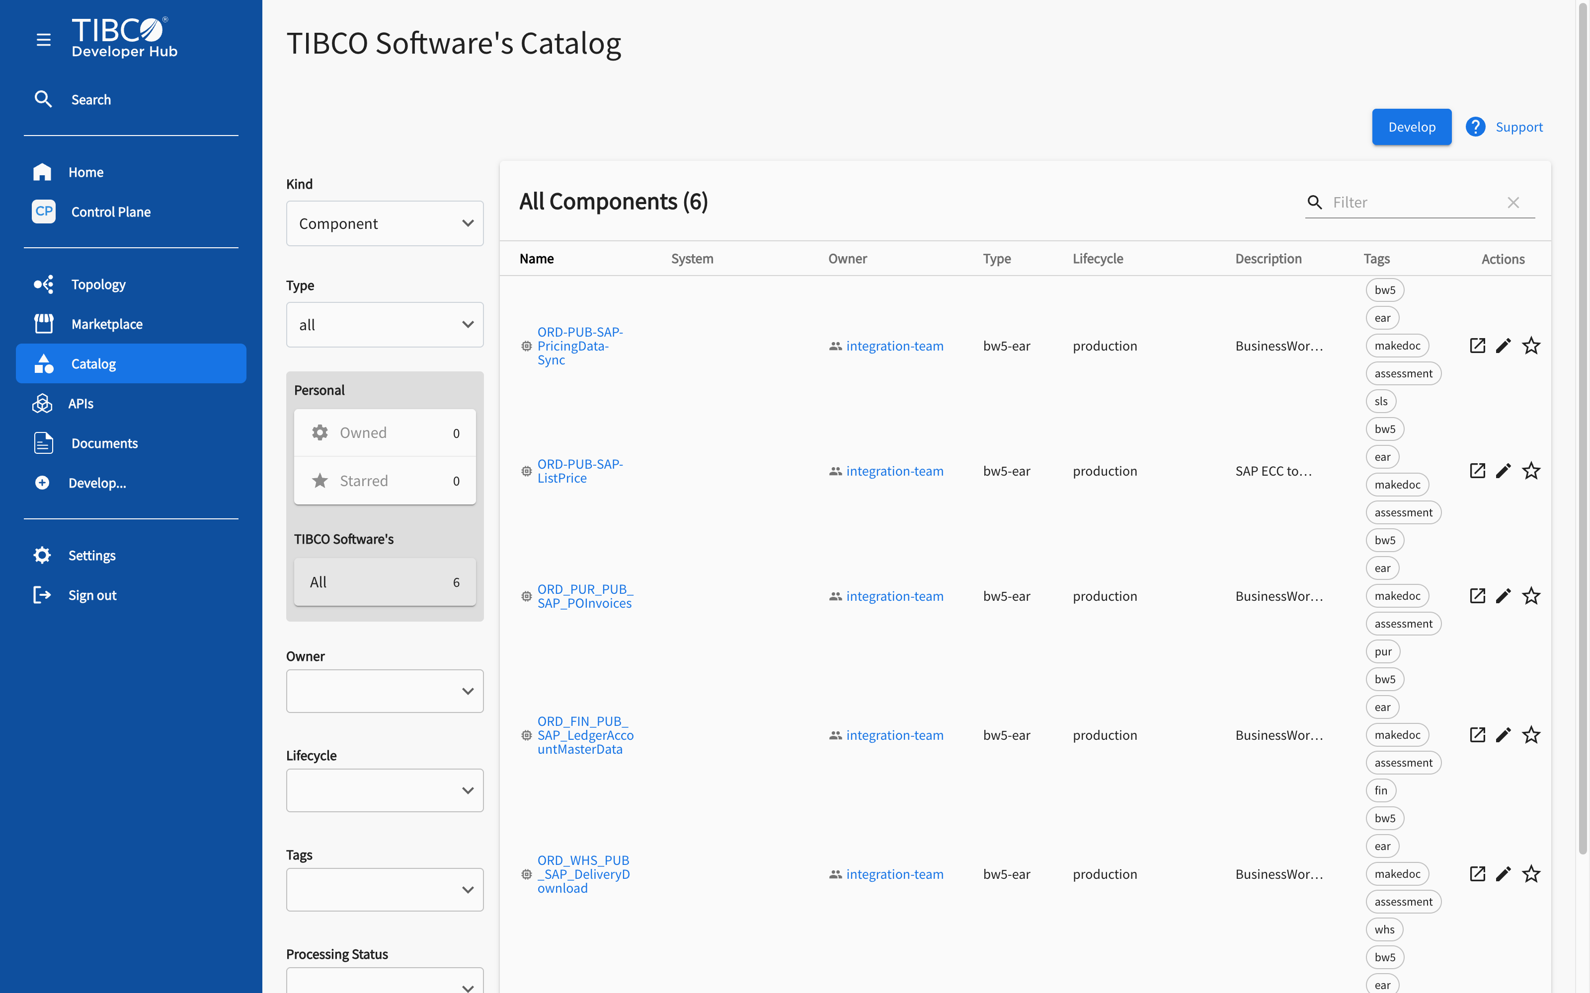Viewport: 1590px width, 993px height.
Task: Click the whs tag chip
Action: pos(1384,929)
